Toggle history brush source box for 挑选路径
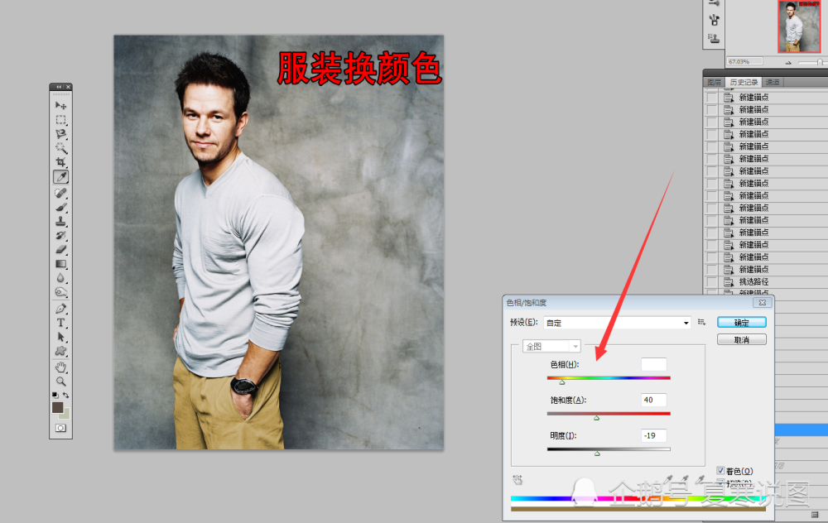Image resolution: width=828 pixels, height=523 pixels. [712, 282]
